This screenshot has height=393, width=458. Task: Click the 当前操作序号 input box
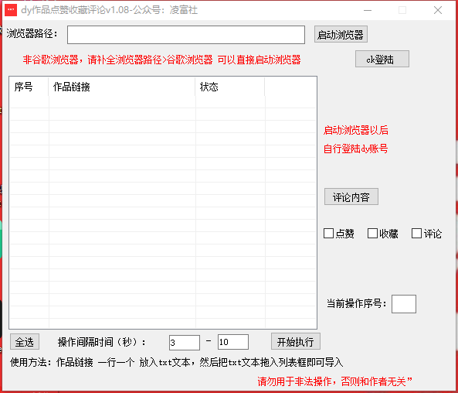coord(404,304)
